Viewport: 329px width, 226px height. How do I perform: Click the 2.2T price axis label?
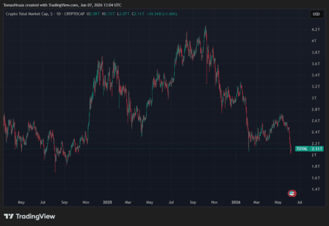[x=316, y=144]
